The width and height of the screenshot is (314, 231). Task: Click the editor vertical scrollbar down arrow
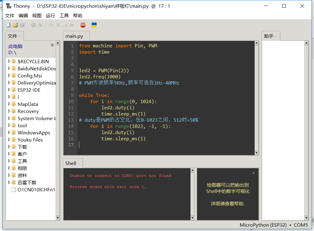256,153
